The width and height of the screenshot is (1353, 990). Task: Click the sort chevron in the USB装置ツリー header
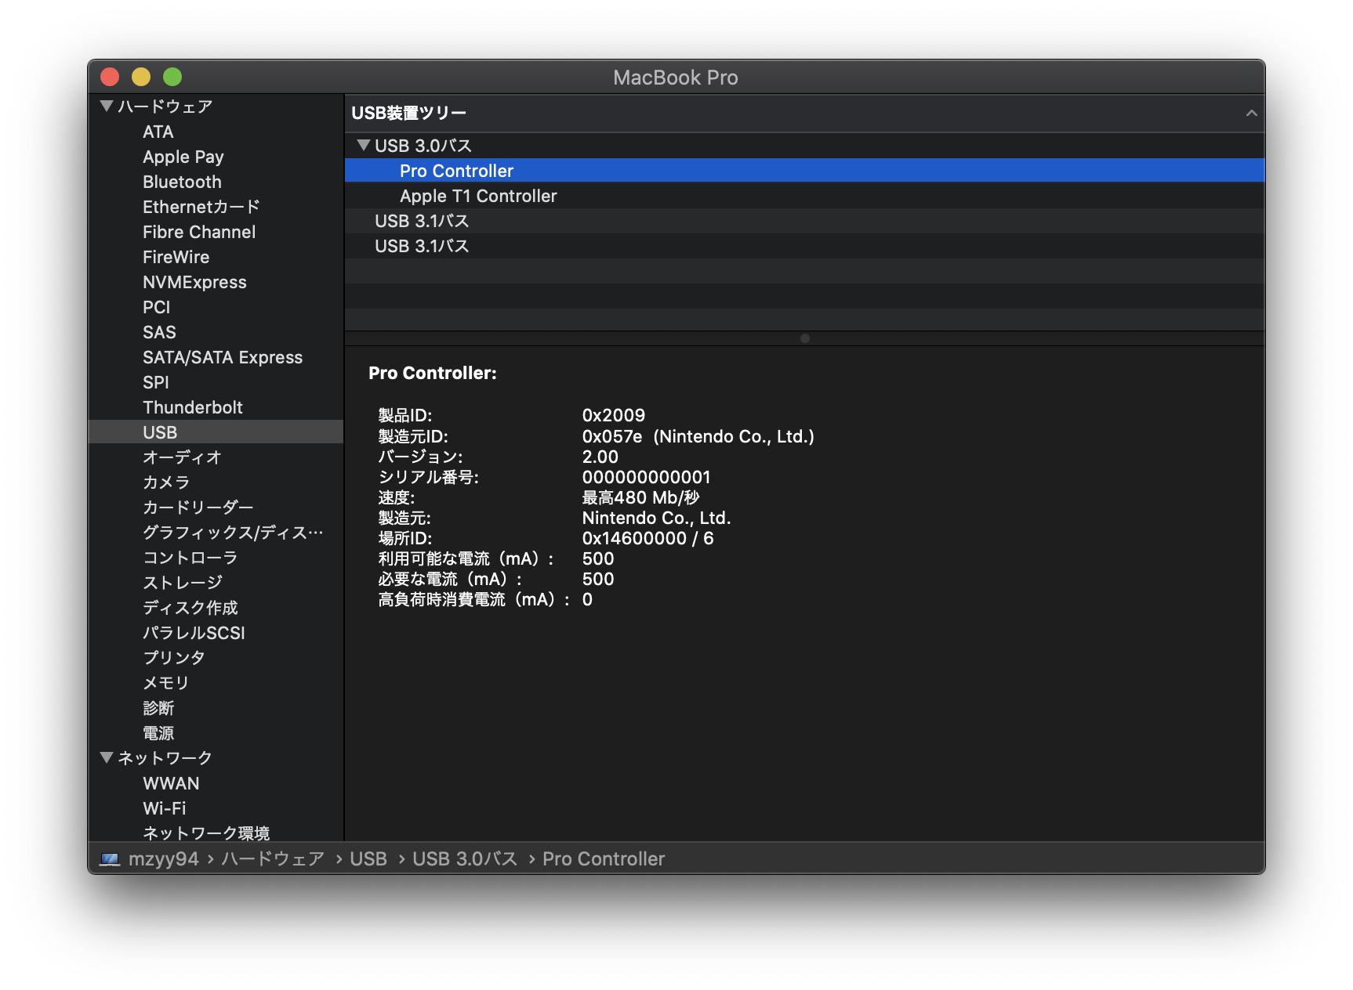[1251, 114]
